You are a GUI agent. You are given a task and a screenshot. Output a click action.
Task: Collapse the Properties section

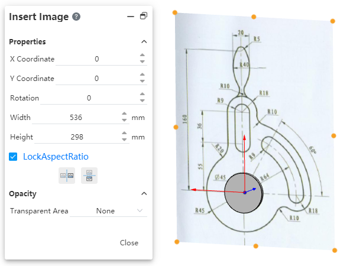[x=144, y=42]
